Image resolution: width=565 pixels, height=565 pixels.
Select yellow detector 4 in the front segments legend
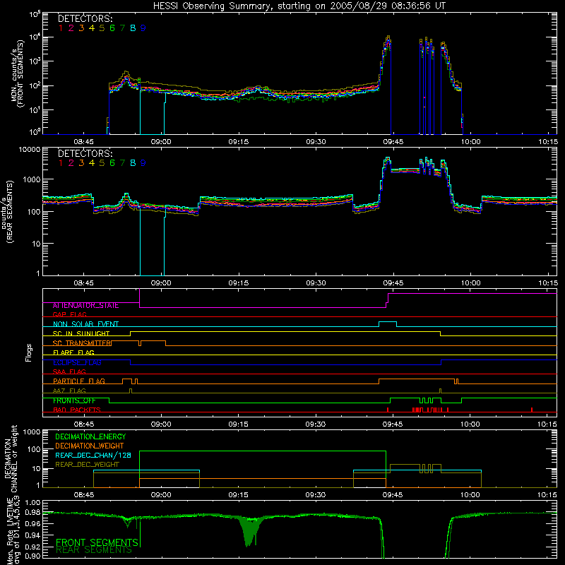[92, 28]
